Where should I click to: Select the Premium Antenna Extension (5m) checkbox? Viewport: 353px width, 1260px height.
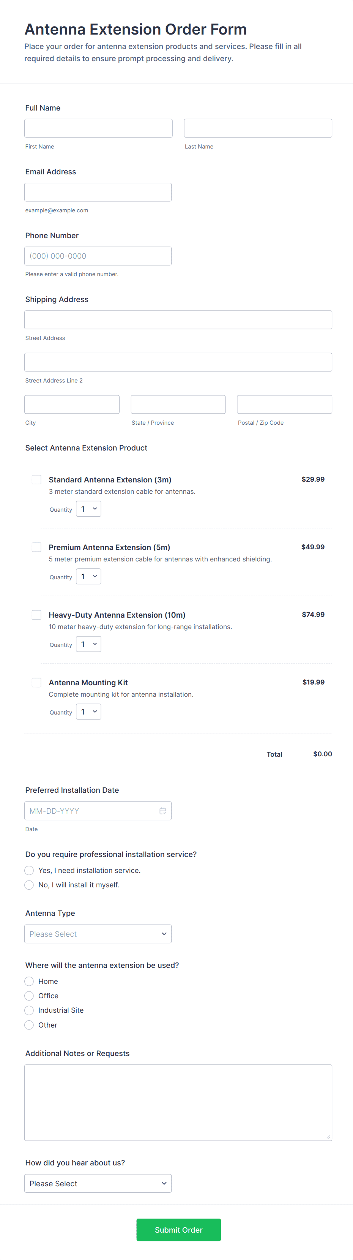click(37, 547)
